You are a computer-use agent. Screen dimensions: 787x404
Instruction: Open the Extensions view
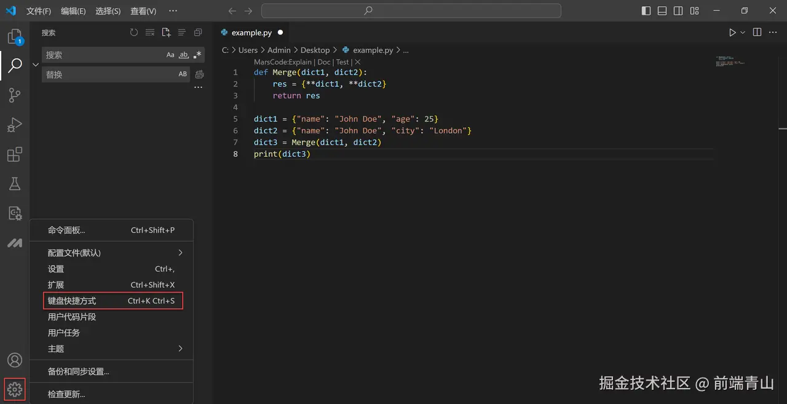pos(15,154)
